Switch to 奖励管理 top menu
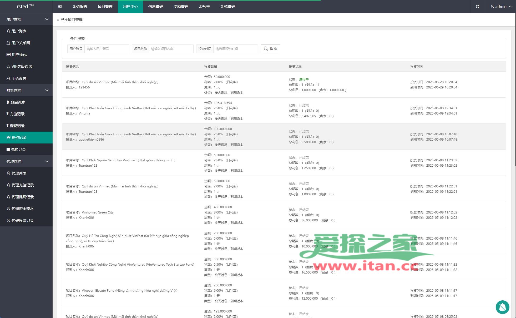 (x=181, y=7)
